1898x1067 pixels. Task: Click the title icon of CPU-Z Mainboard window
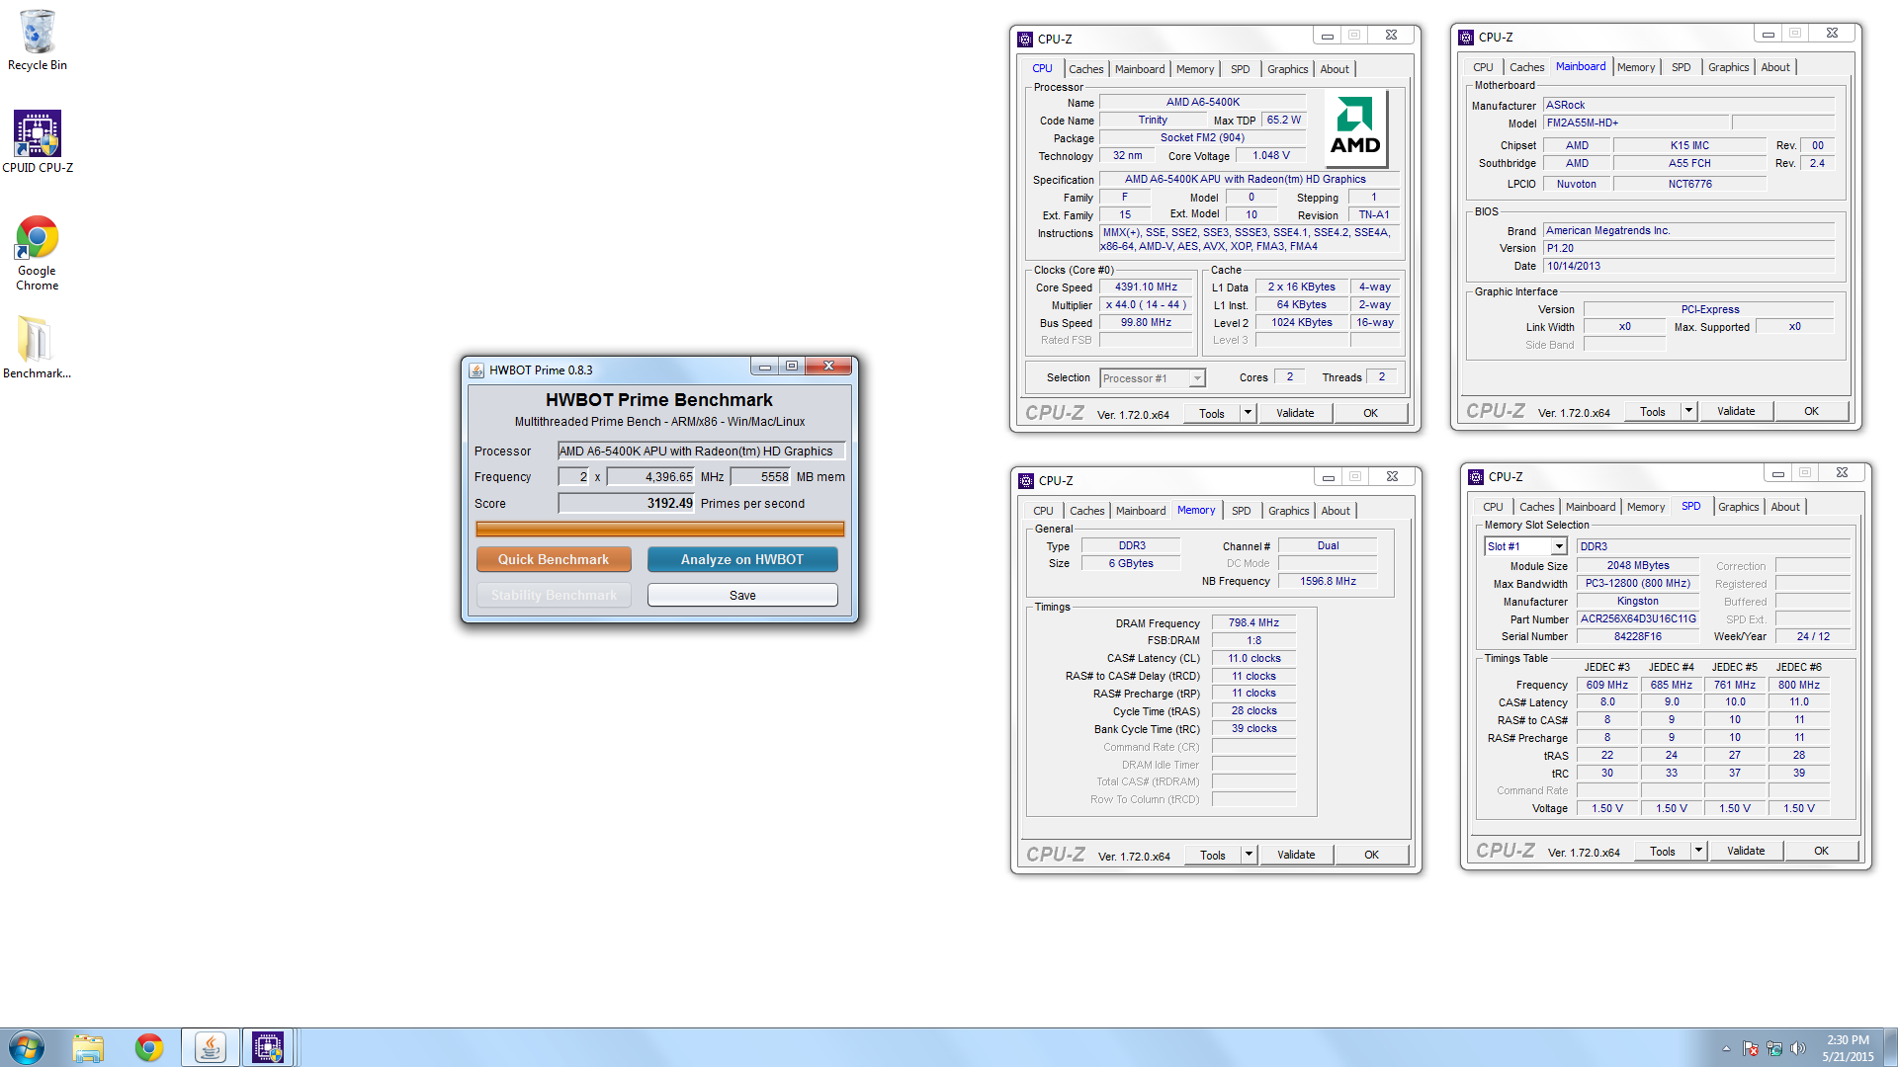click(1466, 38)
